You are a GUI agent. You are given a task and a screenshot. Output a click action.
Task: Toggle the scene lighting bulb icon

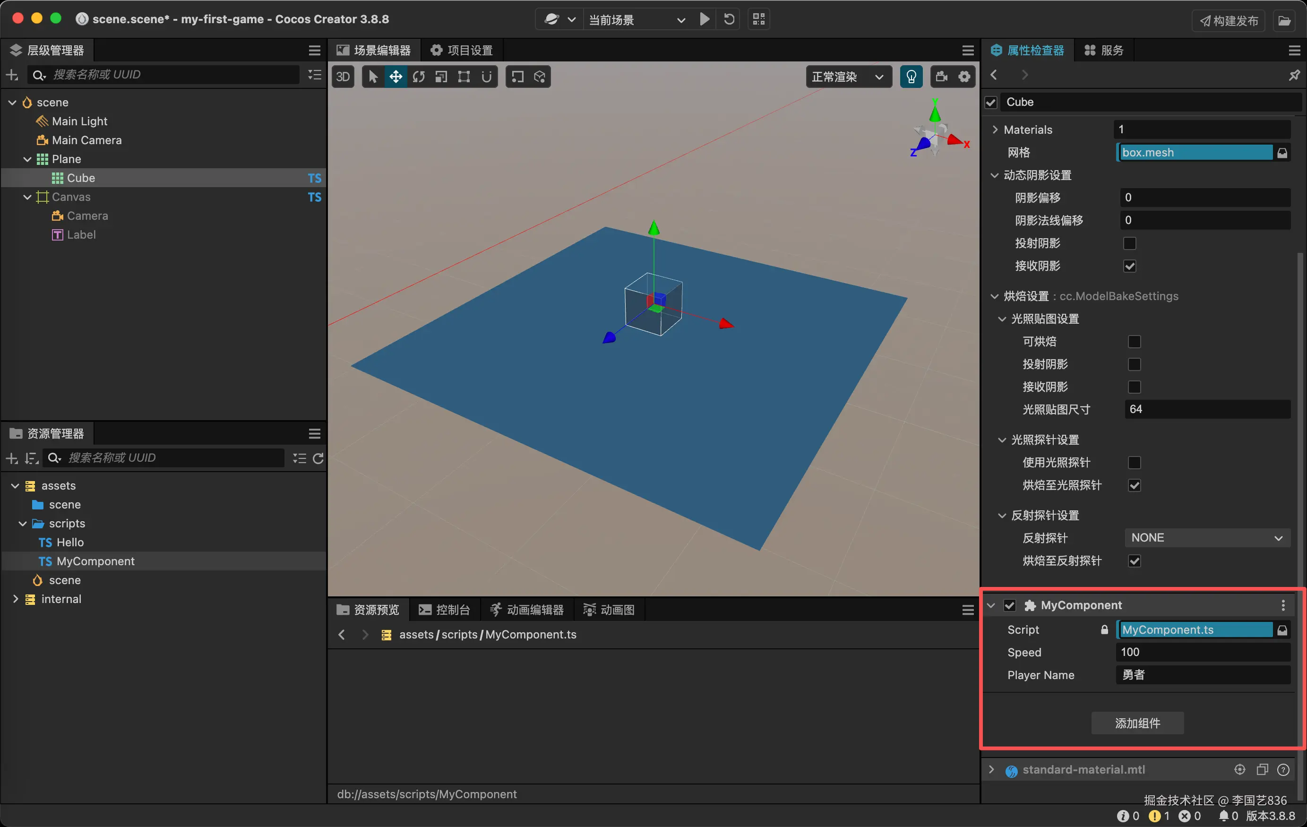pos(911,77)
